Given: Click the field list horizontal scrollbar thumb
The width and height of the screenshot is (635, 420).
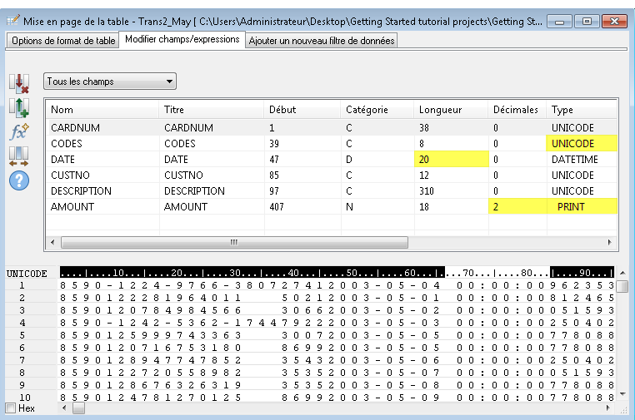Looking at the screenshot, I should [x=233, y=242].
